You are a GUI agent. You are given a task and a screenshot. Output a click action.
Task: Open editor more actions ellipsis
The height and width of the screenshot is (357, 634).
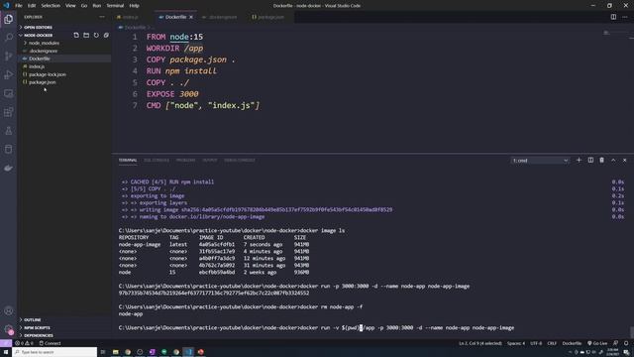pos(625,17)
